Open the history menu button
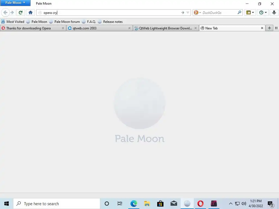 [263, 13]
